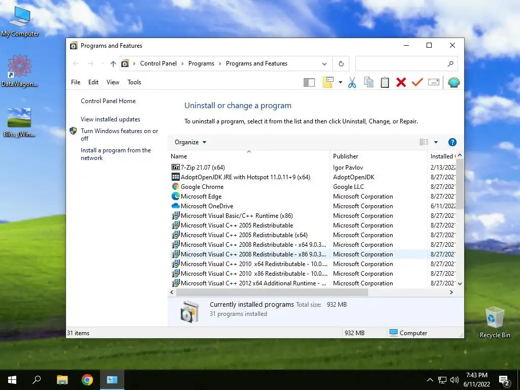Sort by the Publisher column header
Viewport: 520px width, 390px height.
pyautogui.click(x=378, y=156)
